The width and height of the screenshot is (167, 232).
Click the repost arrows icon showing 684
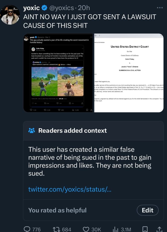click(x=57, y=229)
